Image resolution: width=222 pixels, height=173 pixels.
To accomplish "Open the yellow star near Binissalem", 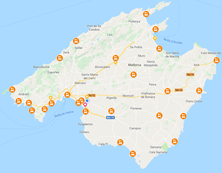I will pyautogui.click(x=115, y=63).
